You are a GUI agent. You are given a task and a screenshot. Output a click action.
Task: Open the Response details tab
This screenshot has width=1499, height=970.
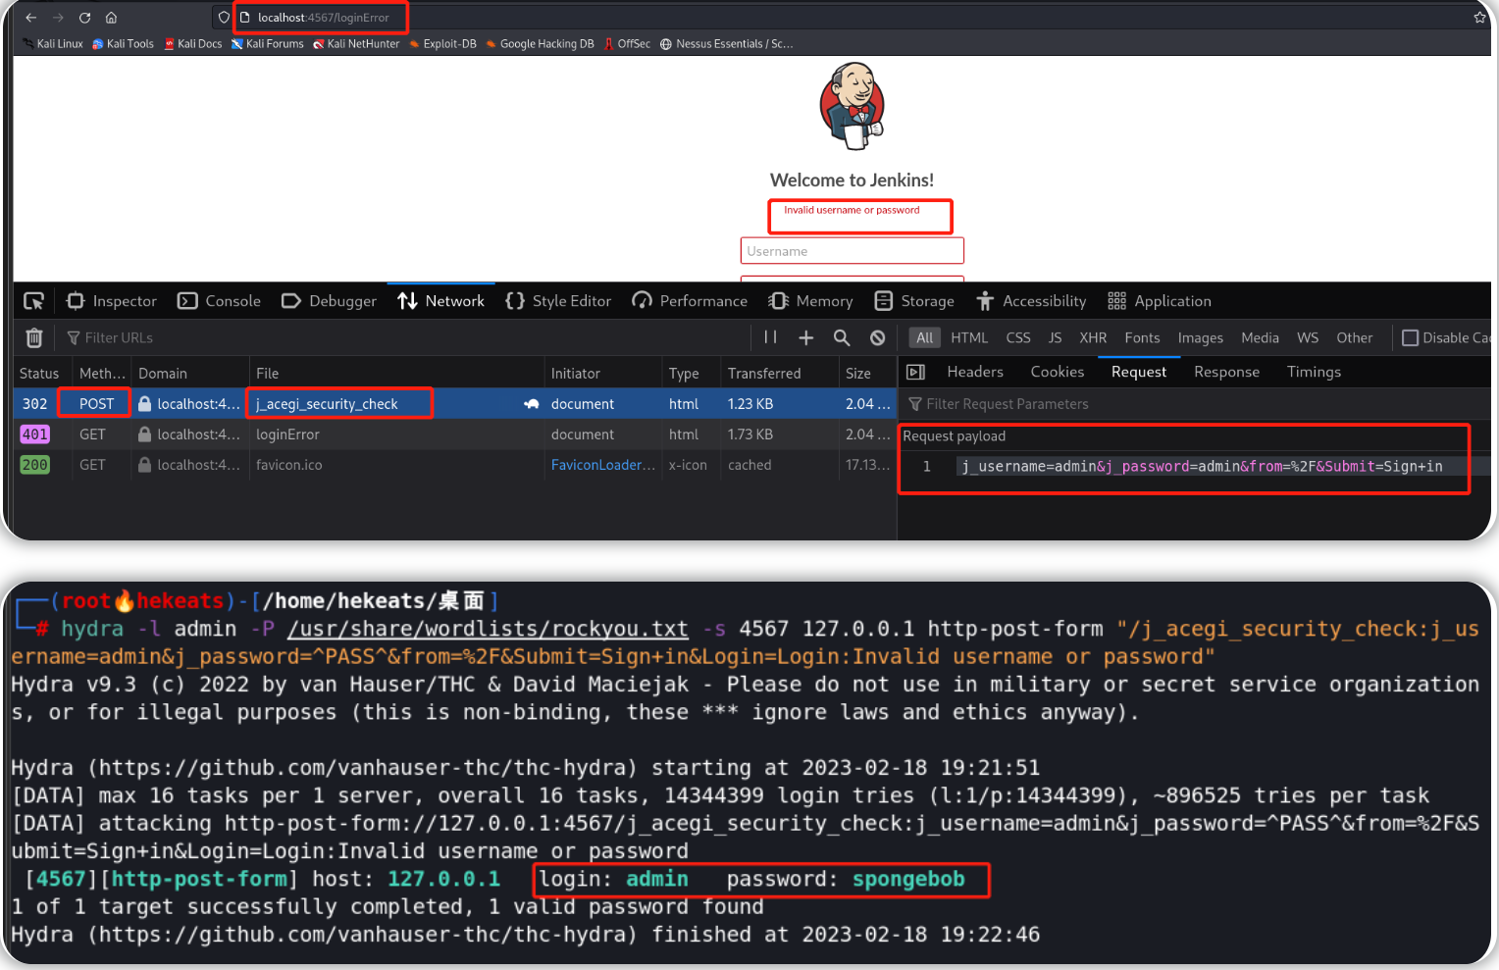pos(1226,372)
